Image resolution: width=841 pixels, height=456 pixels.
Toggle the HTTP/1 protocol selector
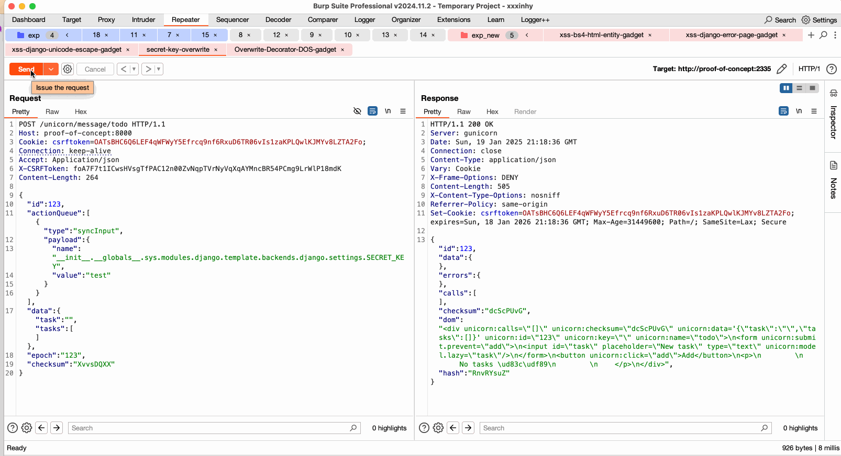809,69
